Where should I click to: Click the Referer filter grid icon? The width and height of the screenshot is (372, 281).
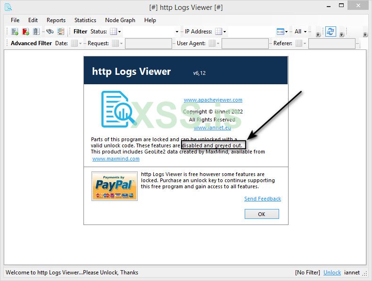[299, 43]
